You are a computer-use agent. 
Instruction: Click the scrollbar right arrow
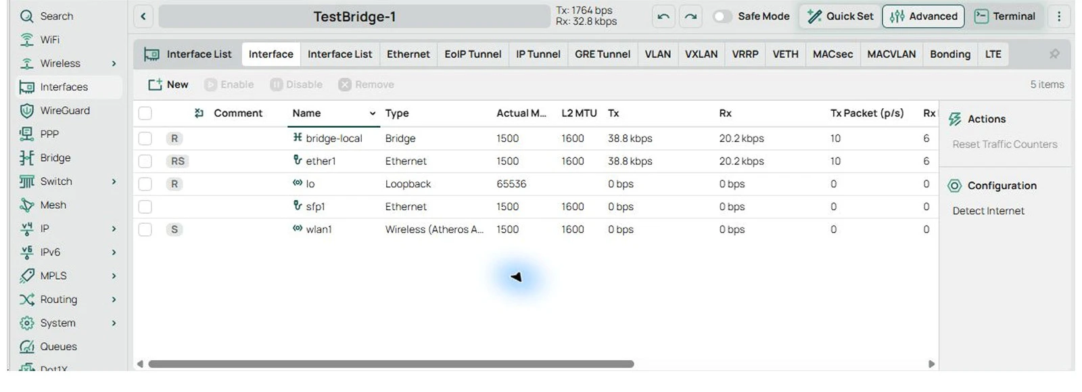[x=931, y=364]
